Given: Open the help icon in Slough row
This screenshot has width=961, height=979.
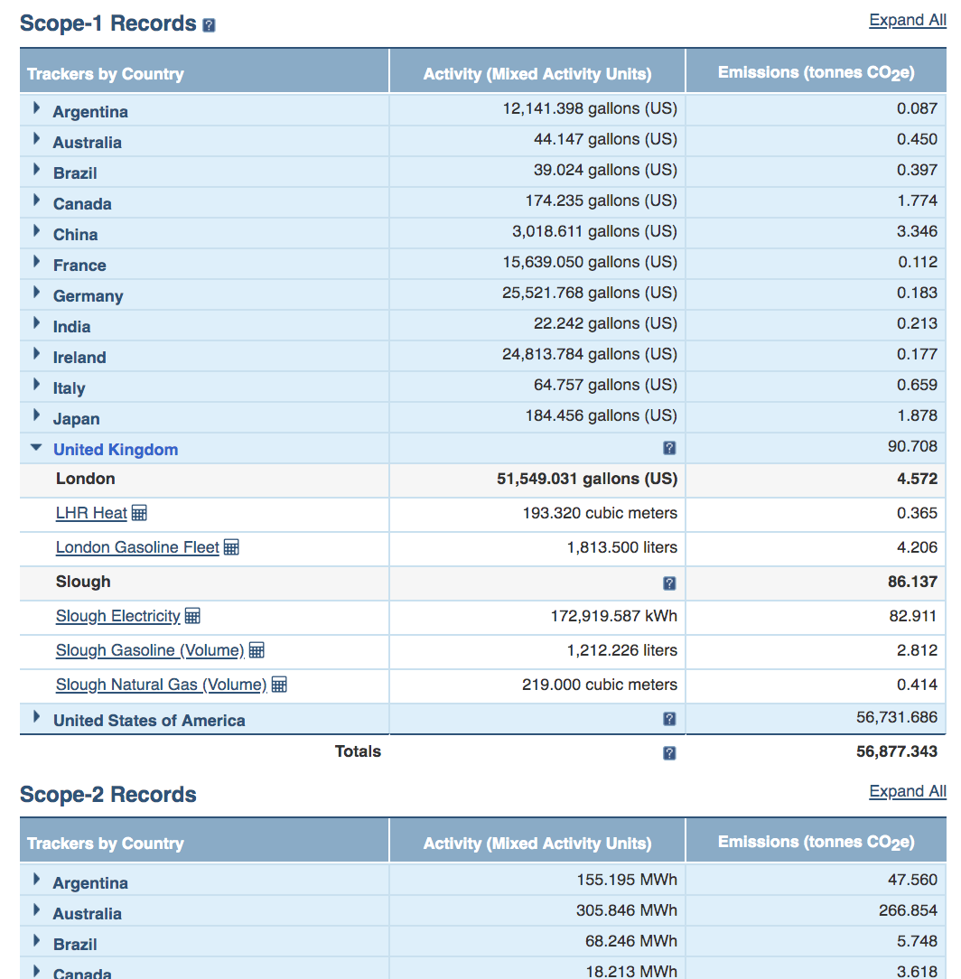Looking at the screenshot, I should pyautogui.click(x=669, y=583).
